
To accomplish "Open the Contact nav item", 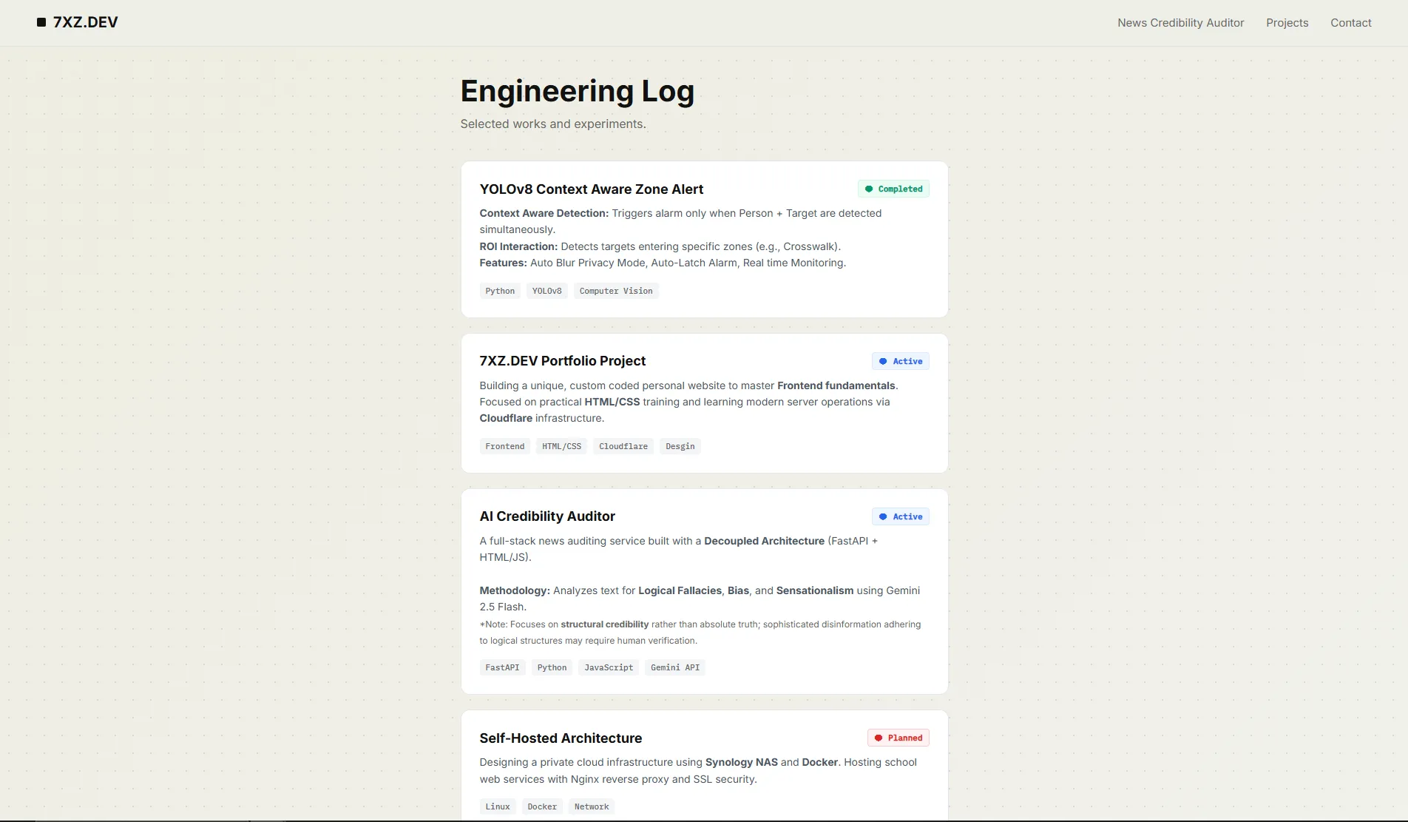I will pyautogui.click(x=1350, y=23).
